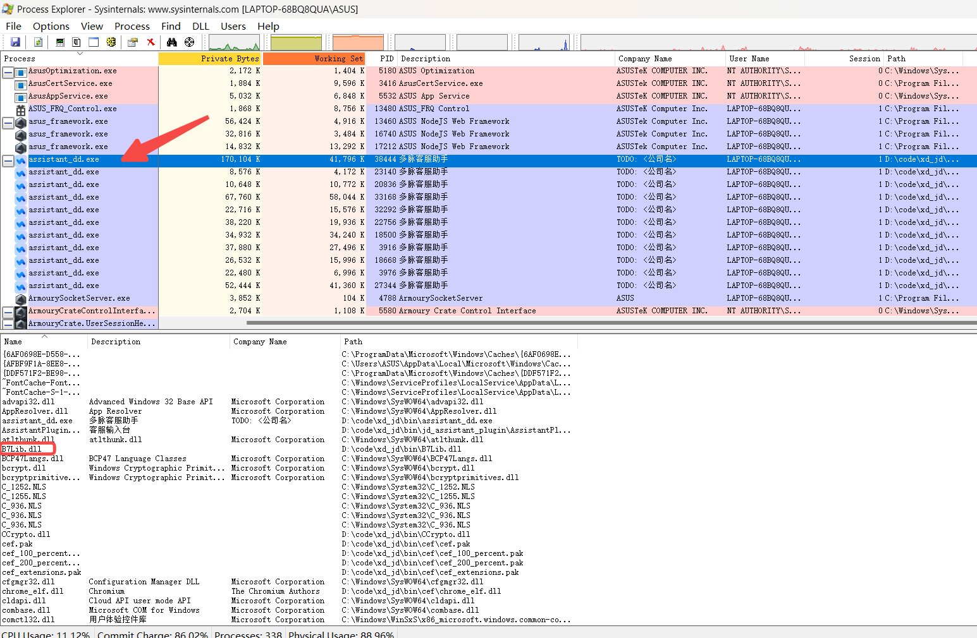Screen dimensions: 977x638
Task: Sort by upper pane Company Name column header
Action: [x=670, y=59]
